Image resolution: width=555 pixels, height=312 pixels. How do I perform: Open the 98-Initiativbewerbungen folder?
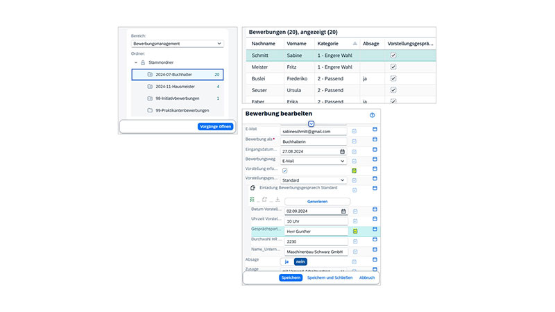click(x=177, y=98)
